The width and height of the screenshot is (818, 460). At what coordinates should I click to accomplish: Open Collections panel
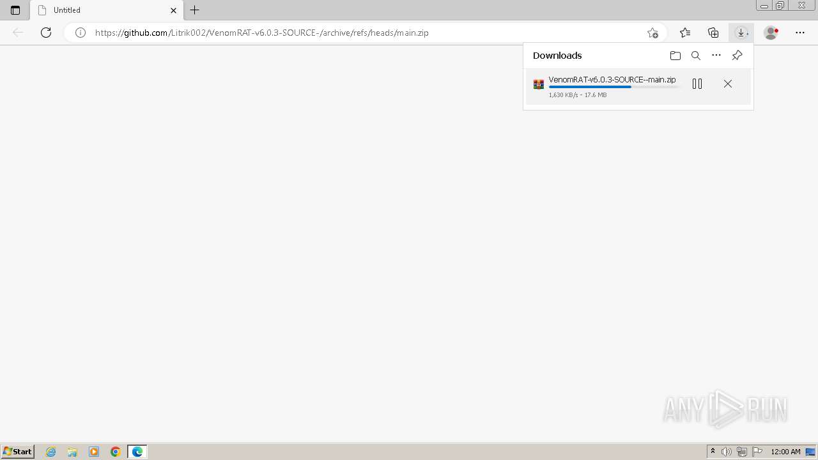point(713,33)
